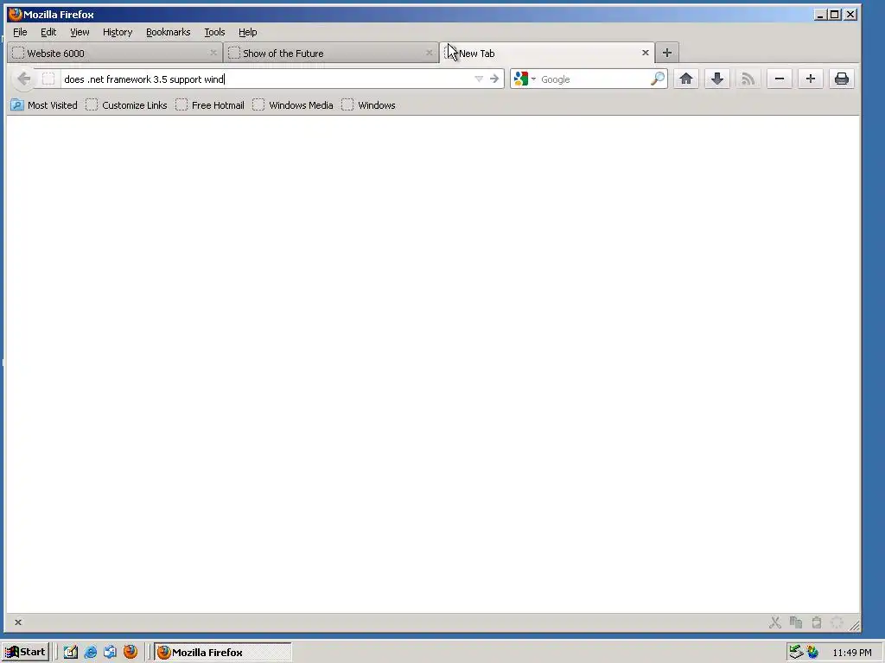The image size is (885, 663).
Task: Open the File menu
Action: coord(20,32)
